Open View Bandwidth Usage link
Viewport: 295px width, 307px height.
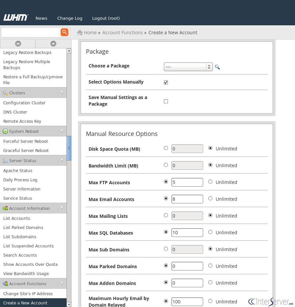[26, 274]
